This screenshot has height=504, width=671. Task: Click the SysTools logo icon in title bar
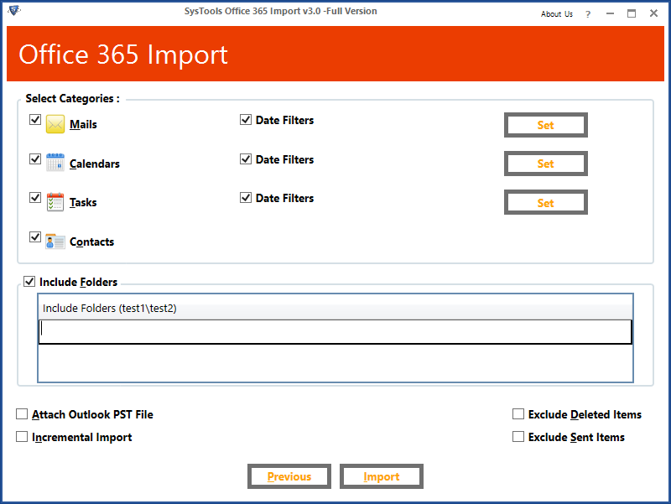click(x=14, y=11)
